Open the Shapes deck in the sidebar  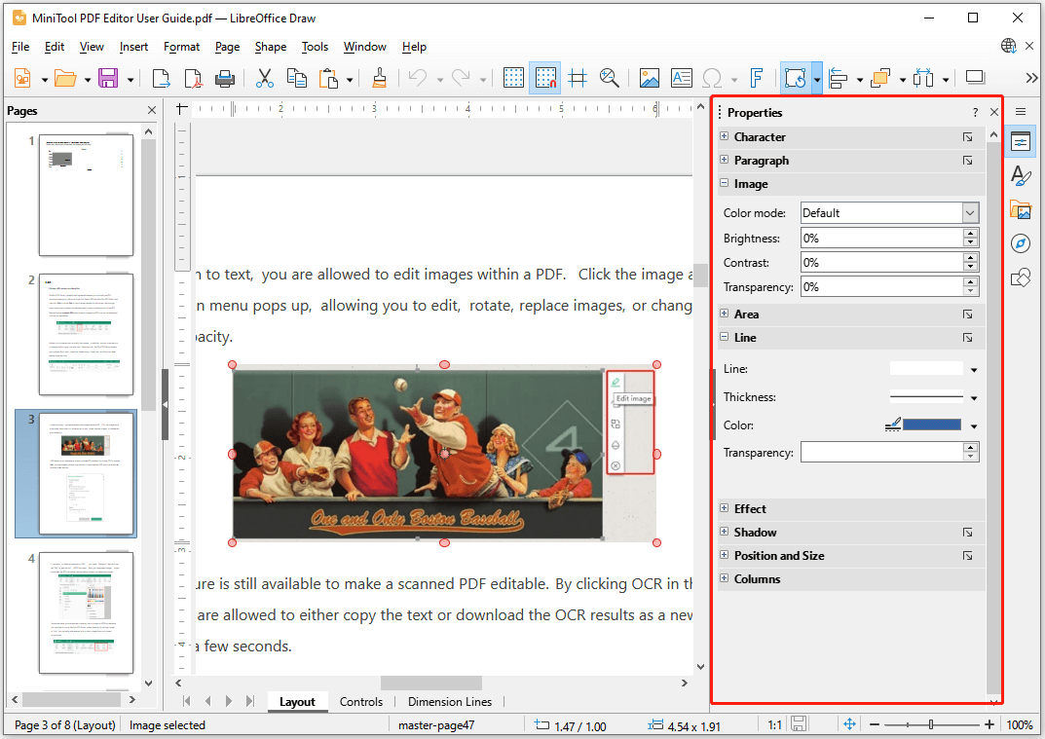pyautogui.click(x=1021, y=277)
